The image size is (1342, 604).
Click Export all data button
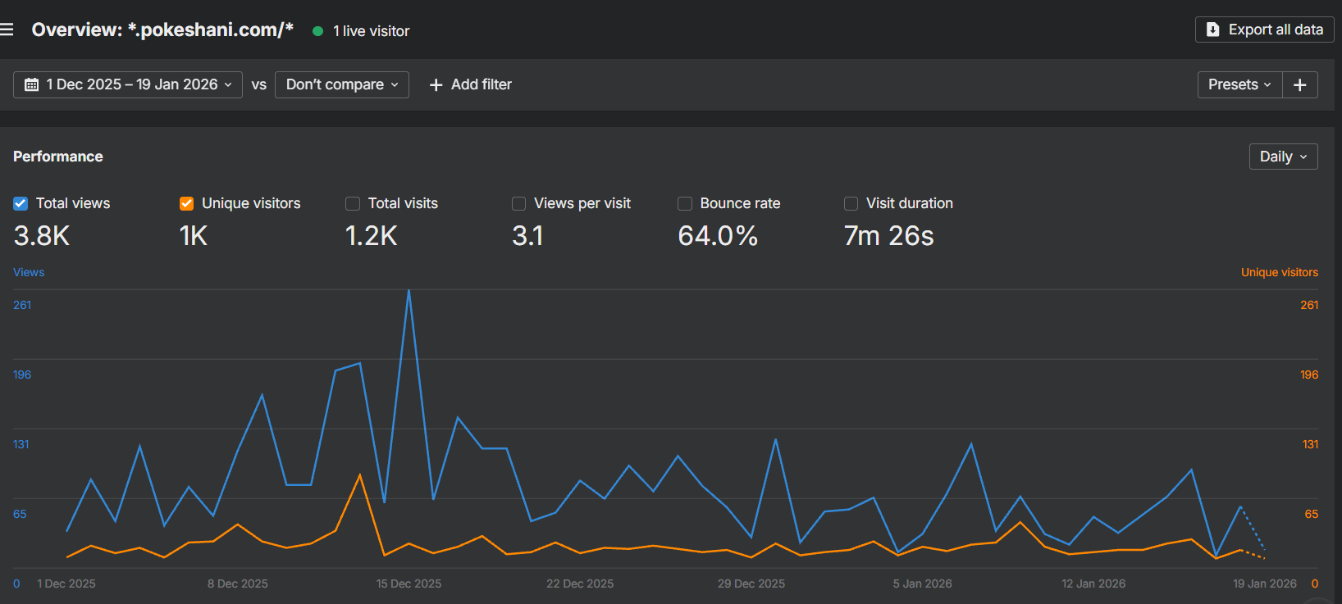click(x=1265, y=30)
